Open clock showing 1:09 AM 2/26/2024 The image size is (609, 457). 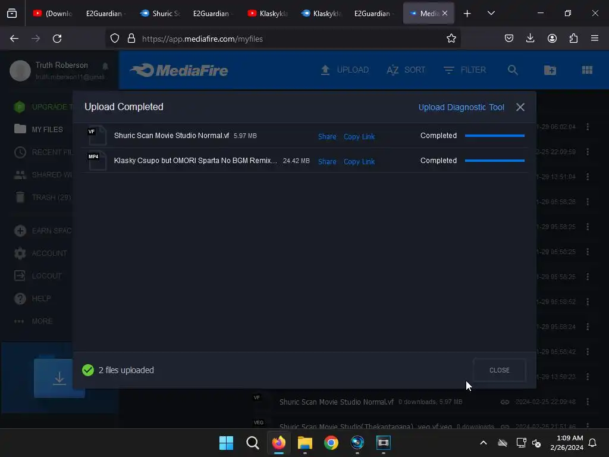566,443
